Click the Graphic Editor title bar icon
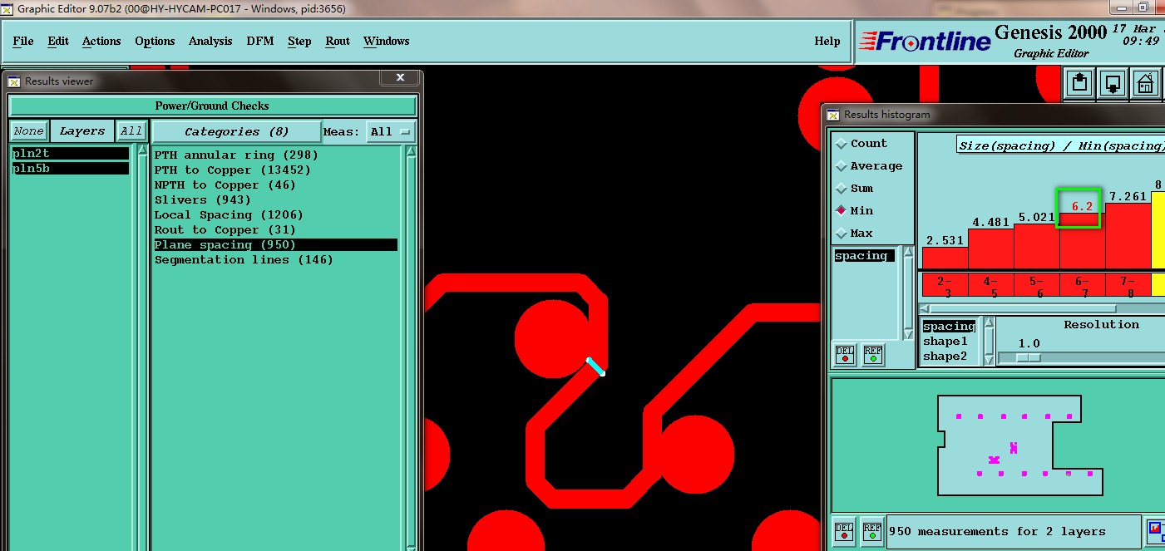Viewport: 1165px width, 551px height. [x=7, y=9]
